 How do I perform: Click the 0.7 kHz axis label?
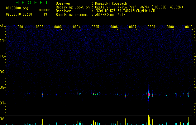3,103
